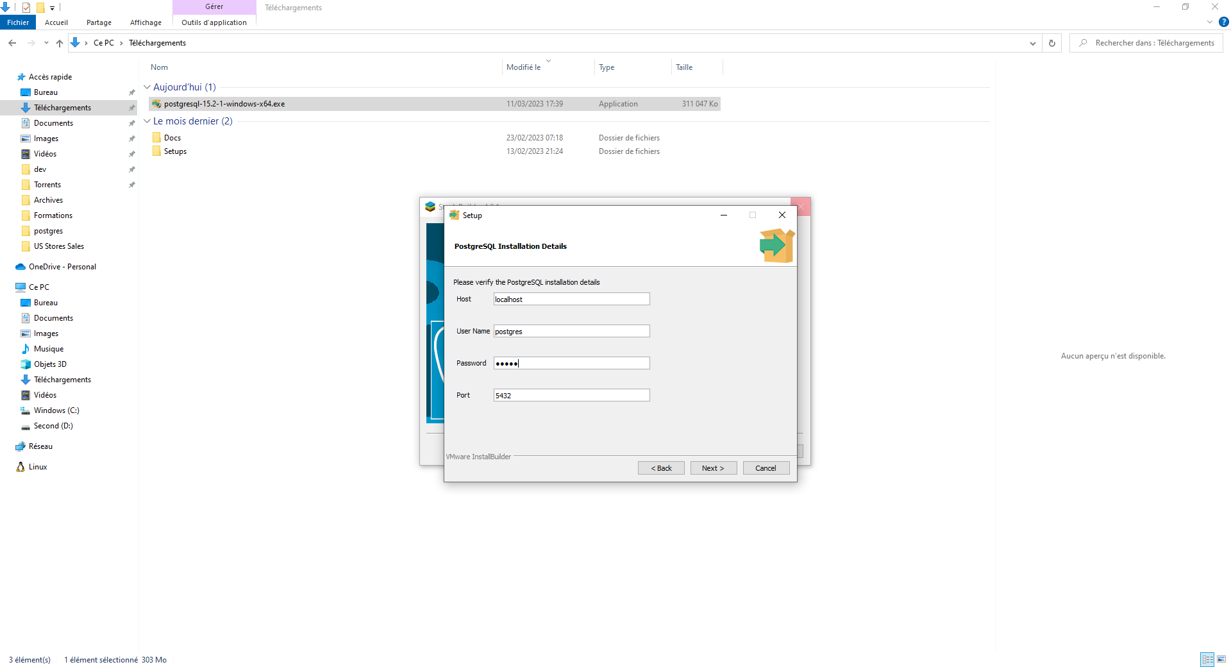The height and width of the screenshot is (667, 1231).
Task: Open Images under Accès rapide
Action: (46, 139)
